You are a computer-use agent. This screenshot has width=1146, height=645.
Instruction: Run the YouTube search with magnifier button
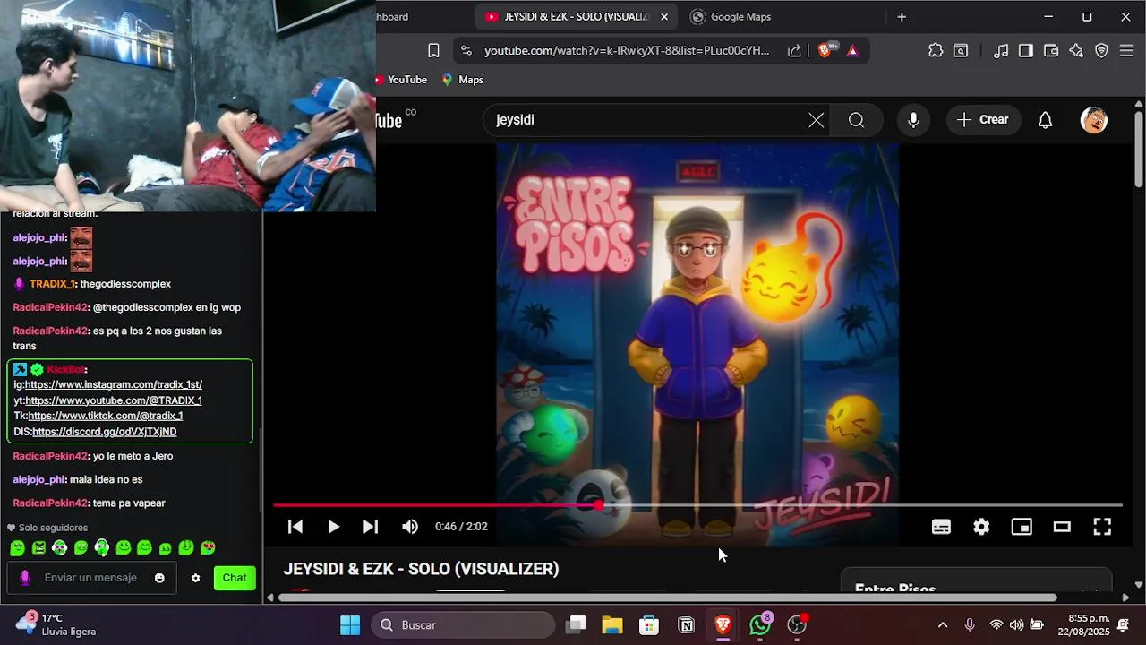coord(857,120)
